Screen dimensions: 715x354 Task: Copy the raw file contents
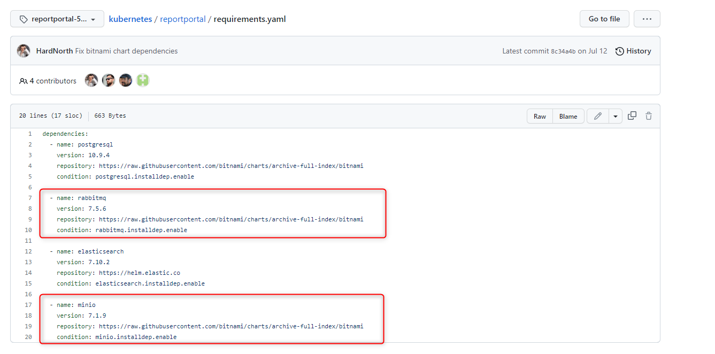(632, 116)
